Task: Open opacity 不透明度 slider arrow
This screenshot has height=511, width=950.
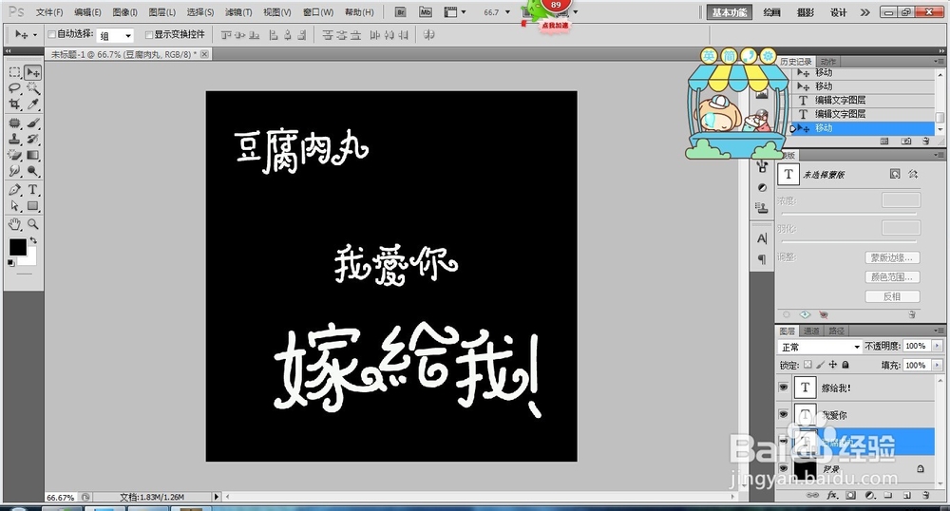Action: click(938, 346)
